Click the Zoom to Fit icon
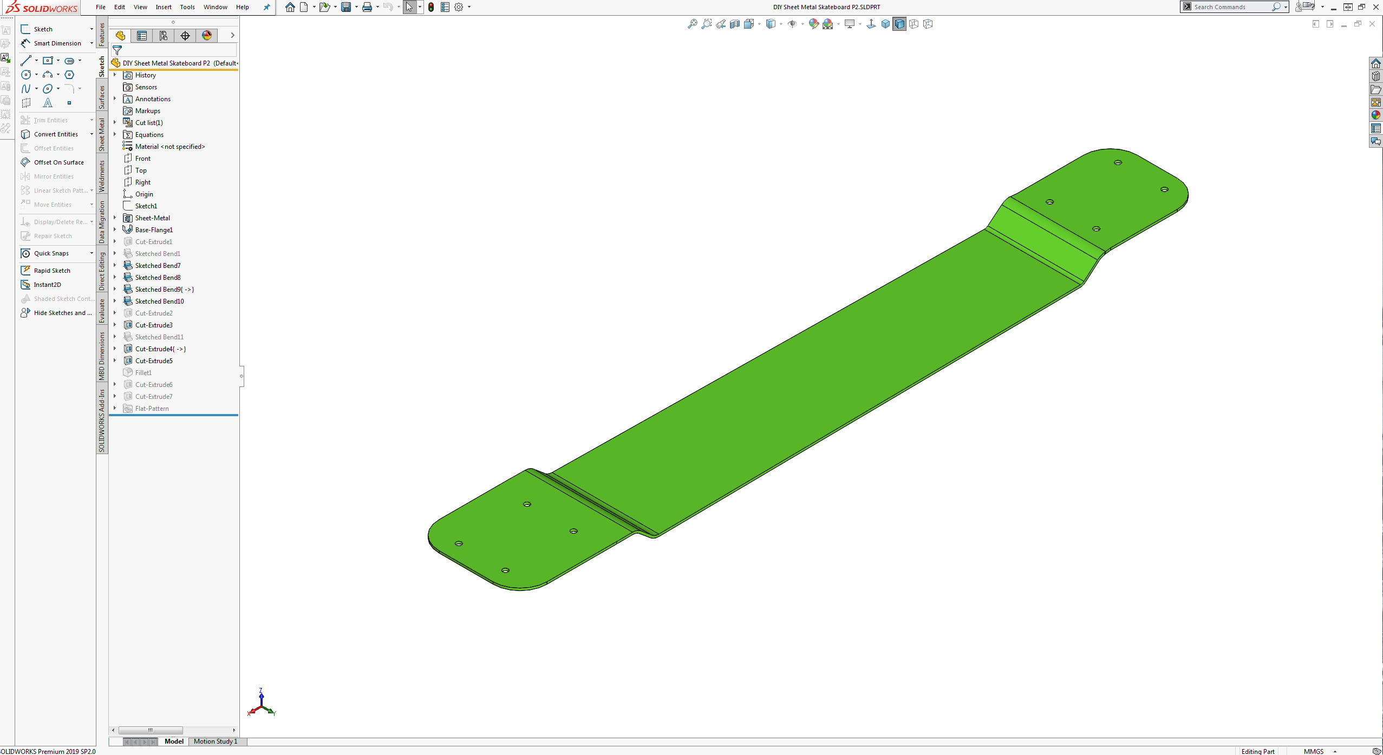Screen dimensions: 1383x755 (692, 24)
